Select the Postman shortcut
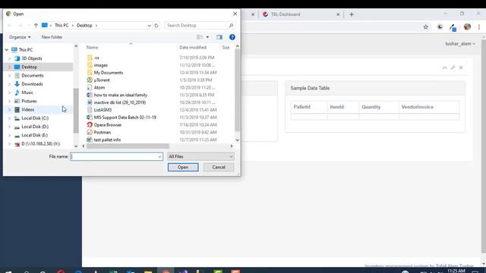The width and height of the screenshot is (486, 273). click(103, 132)
